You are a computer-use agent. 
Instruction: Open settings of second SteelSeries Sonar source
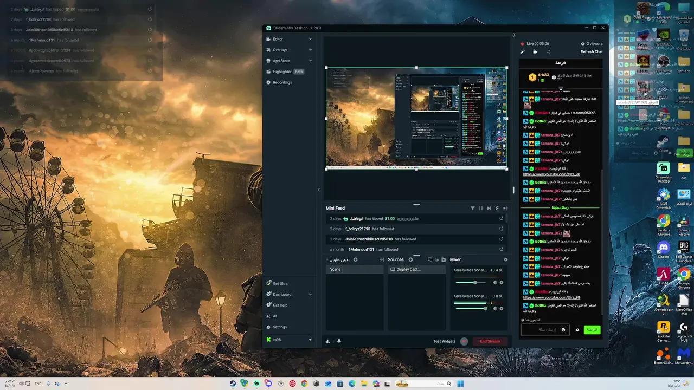501,308
